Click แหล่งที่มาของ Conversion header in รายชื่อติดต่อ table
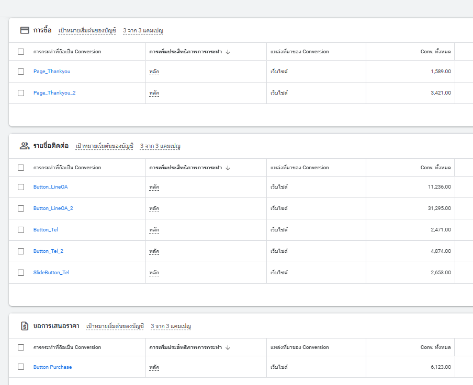The width and height of the screenshot is (473, 385). [x=299, y=168]
